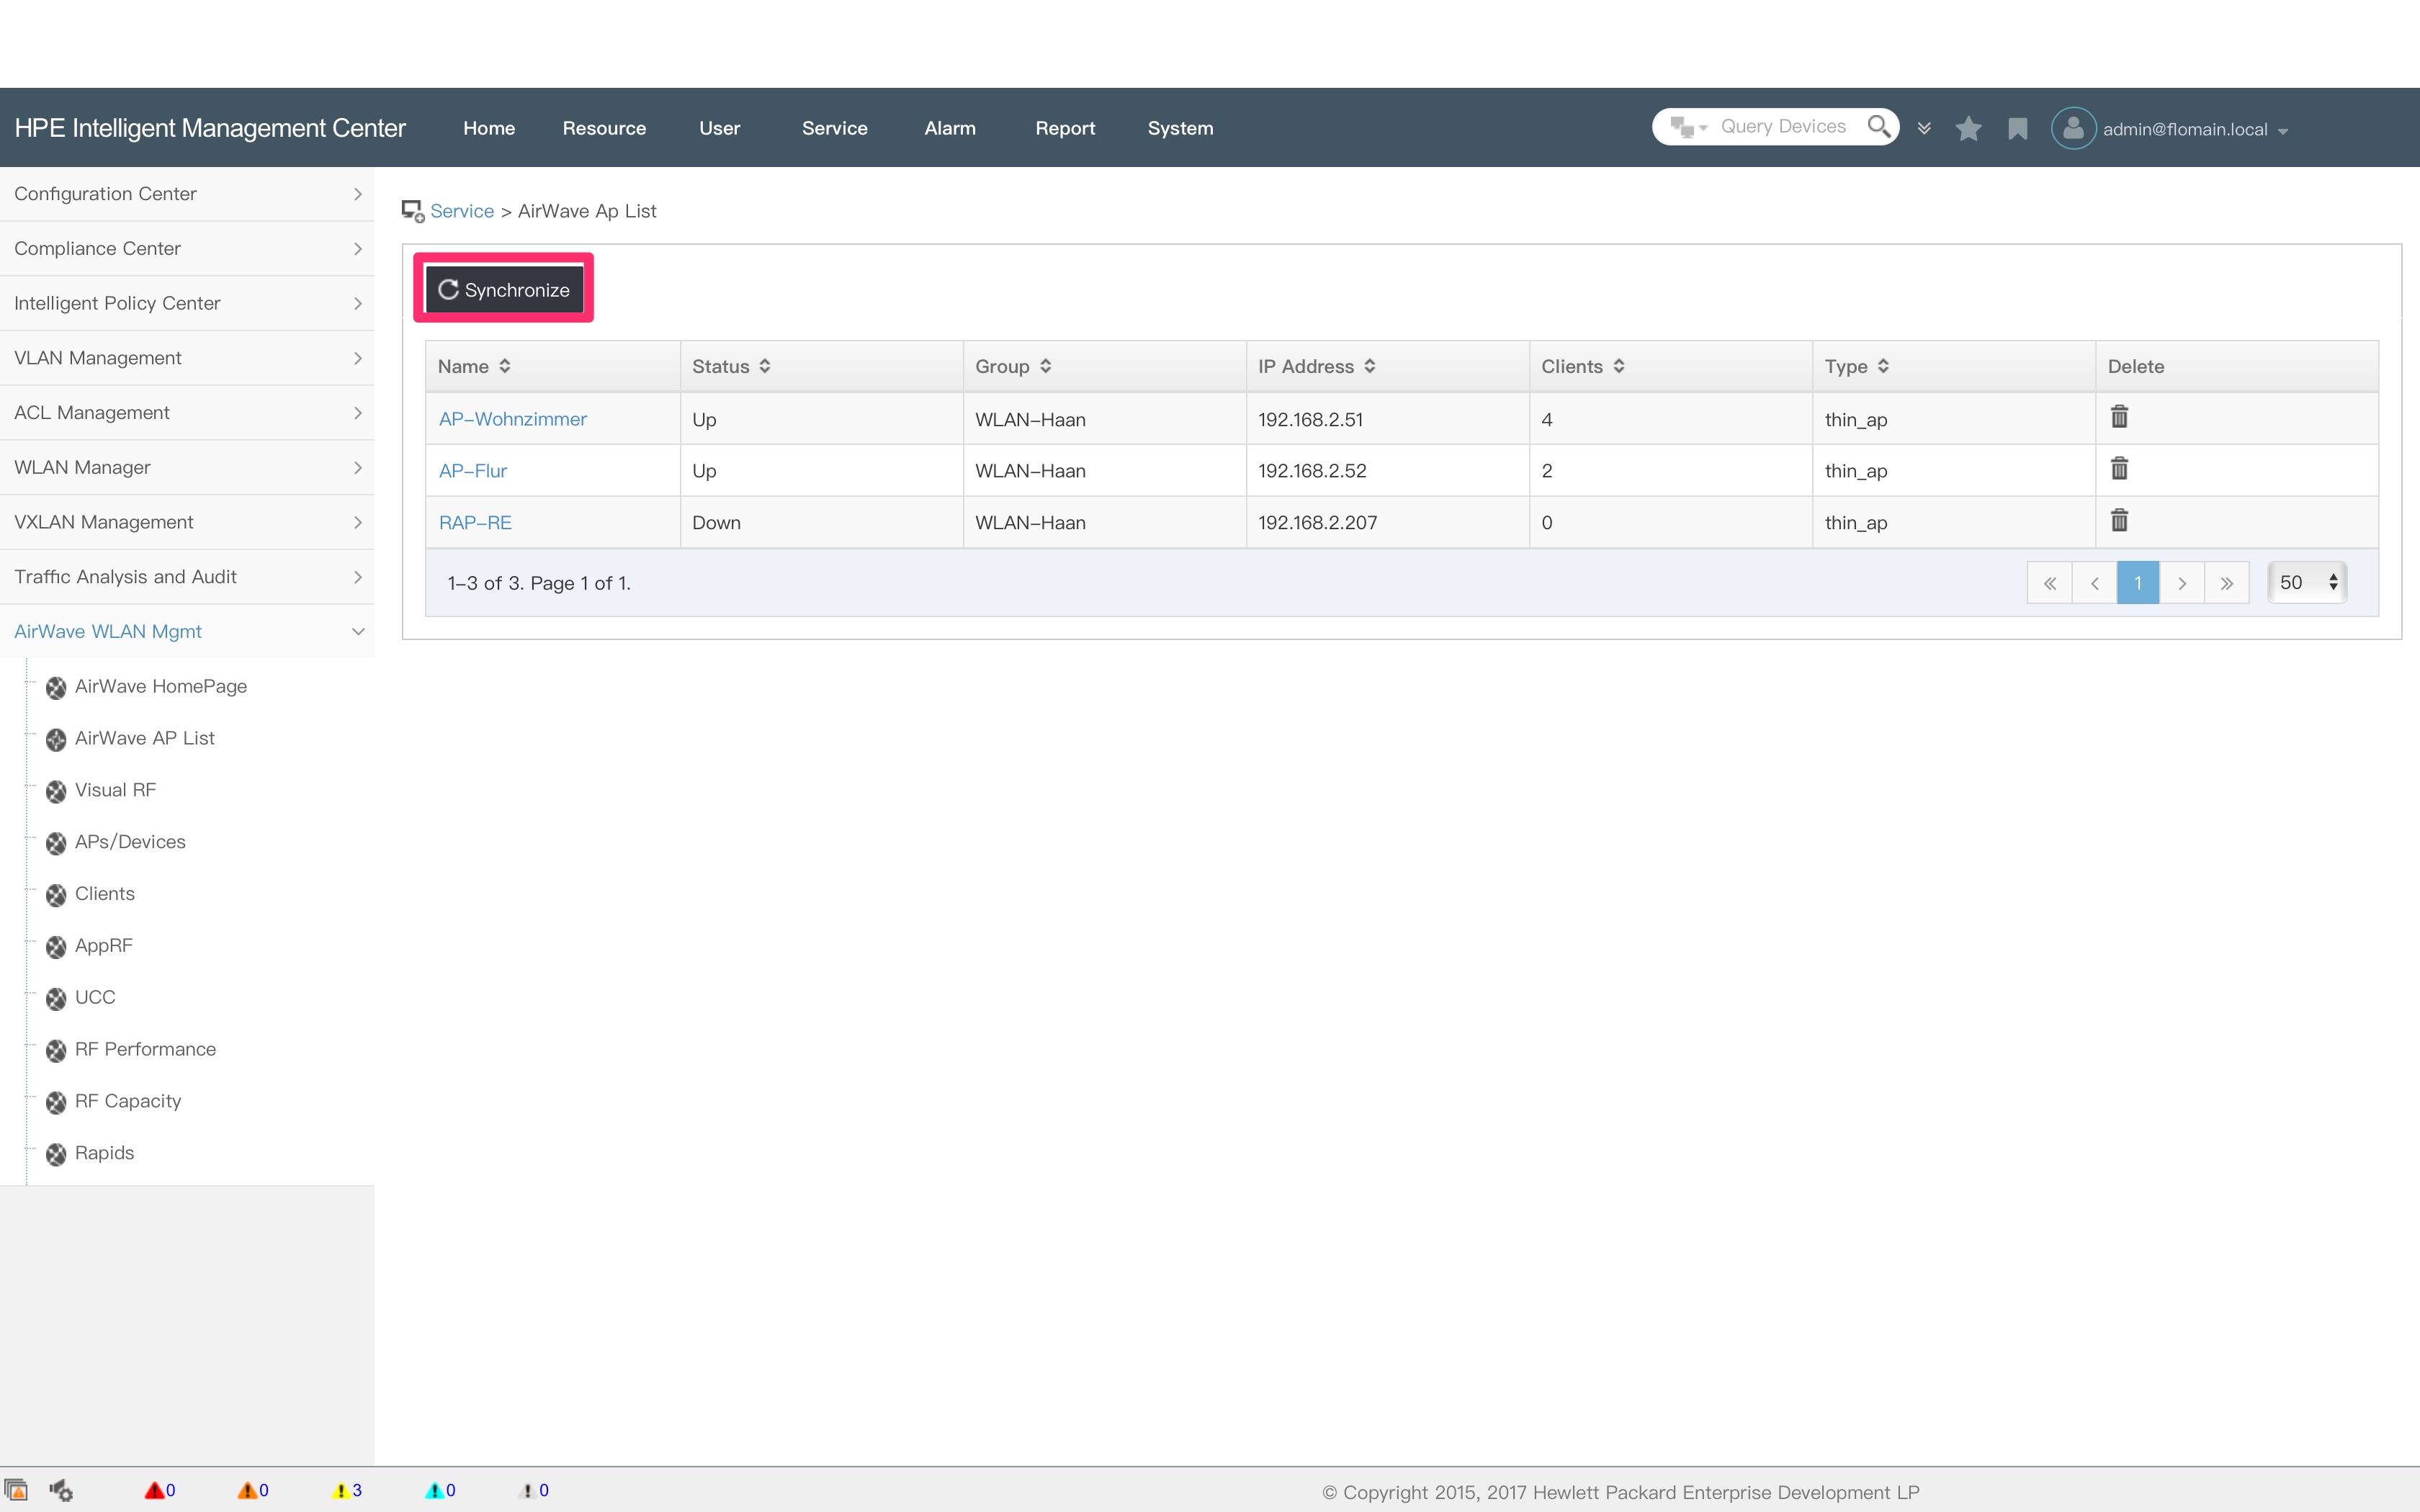
Task: Select Visual RF in AirWave menu
Action: coord(115,790)
